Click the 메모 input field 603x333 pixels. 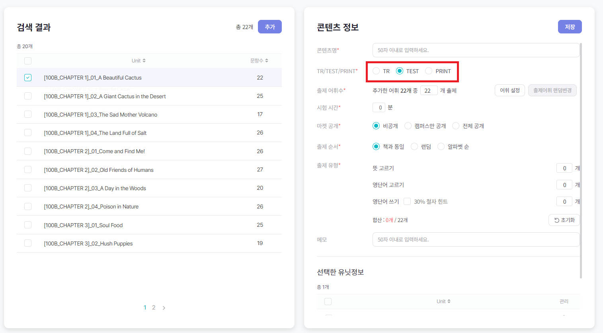point(476,240)
